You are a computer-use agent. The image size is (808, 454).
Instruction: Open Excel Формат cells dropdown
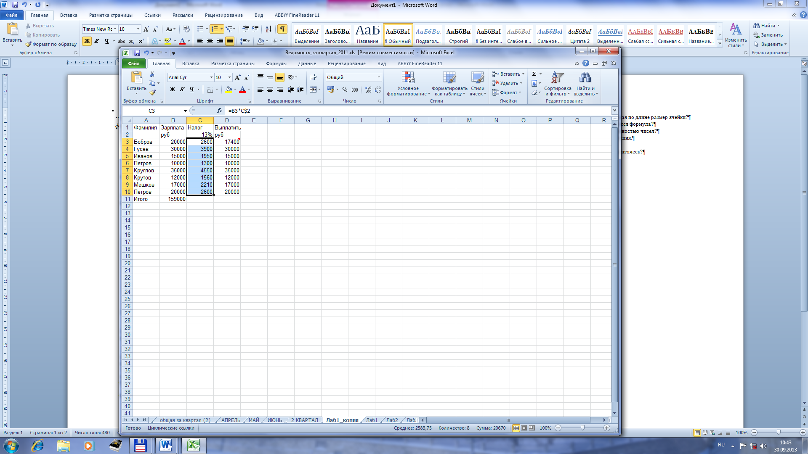click(508, 92)
